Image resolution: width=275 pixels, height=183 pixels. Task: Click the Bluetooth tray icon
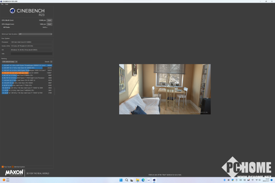point(225,180)
